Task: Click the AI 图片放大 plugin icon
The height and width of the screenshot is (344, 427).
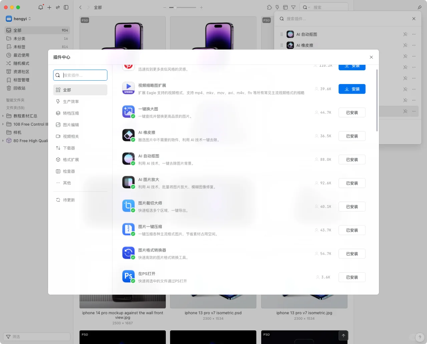Action: (x=128, y=182)
